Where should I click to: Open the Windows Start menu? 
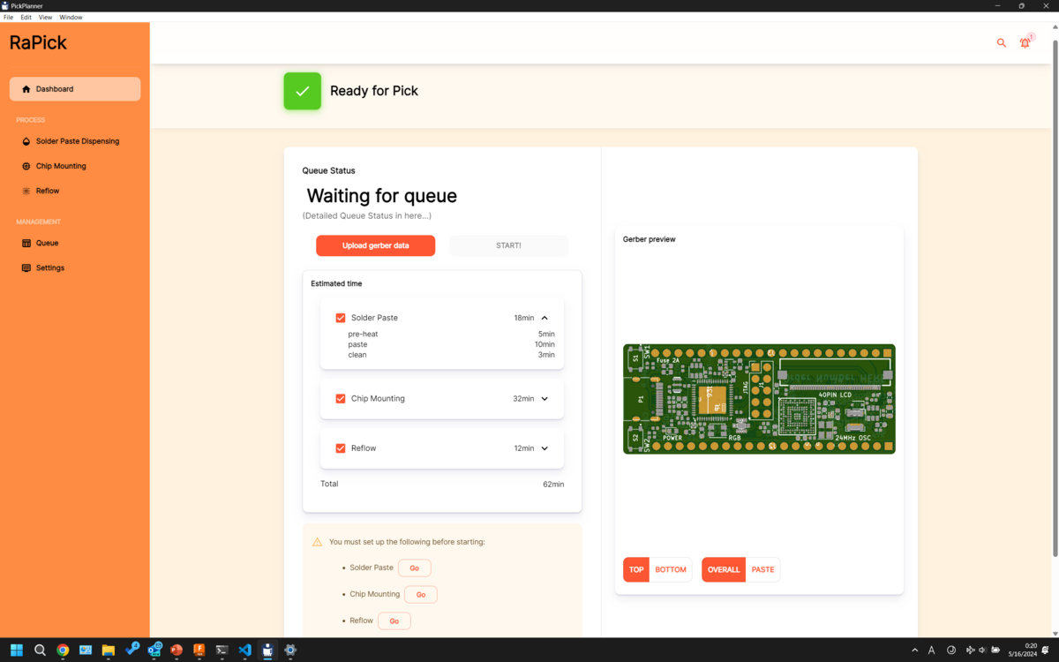(16, 650)
